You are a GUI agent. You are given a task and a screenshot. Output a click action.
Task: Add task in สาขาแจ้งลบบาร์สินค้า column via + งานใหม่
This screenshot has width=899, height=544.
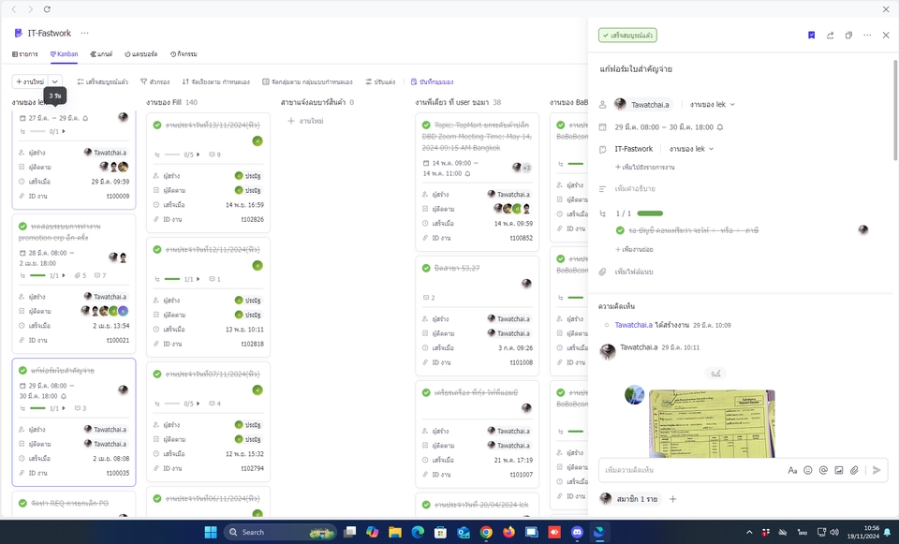click(x=305, y=121)
